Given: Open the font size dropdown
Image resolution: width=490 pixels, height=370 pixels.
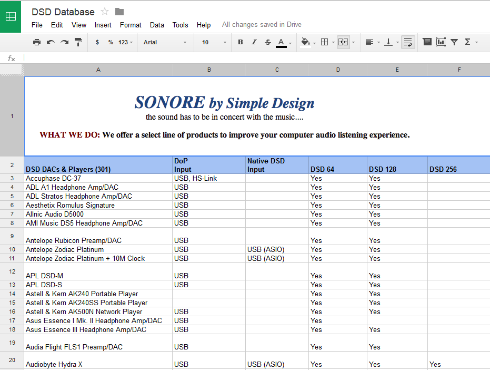Looking at the screenshot, I should point(214,42).
